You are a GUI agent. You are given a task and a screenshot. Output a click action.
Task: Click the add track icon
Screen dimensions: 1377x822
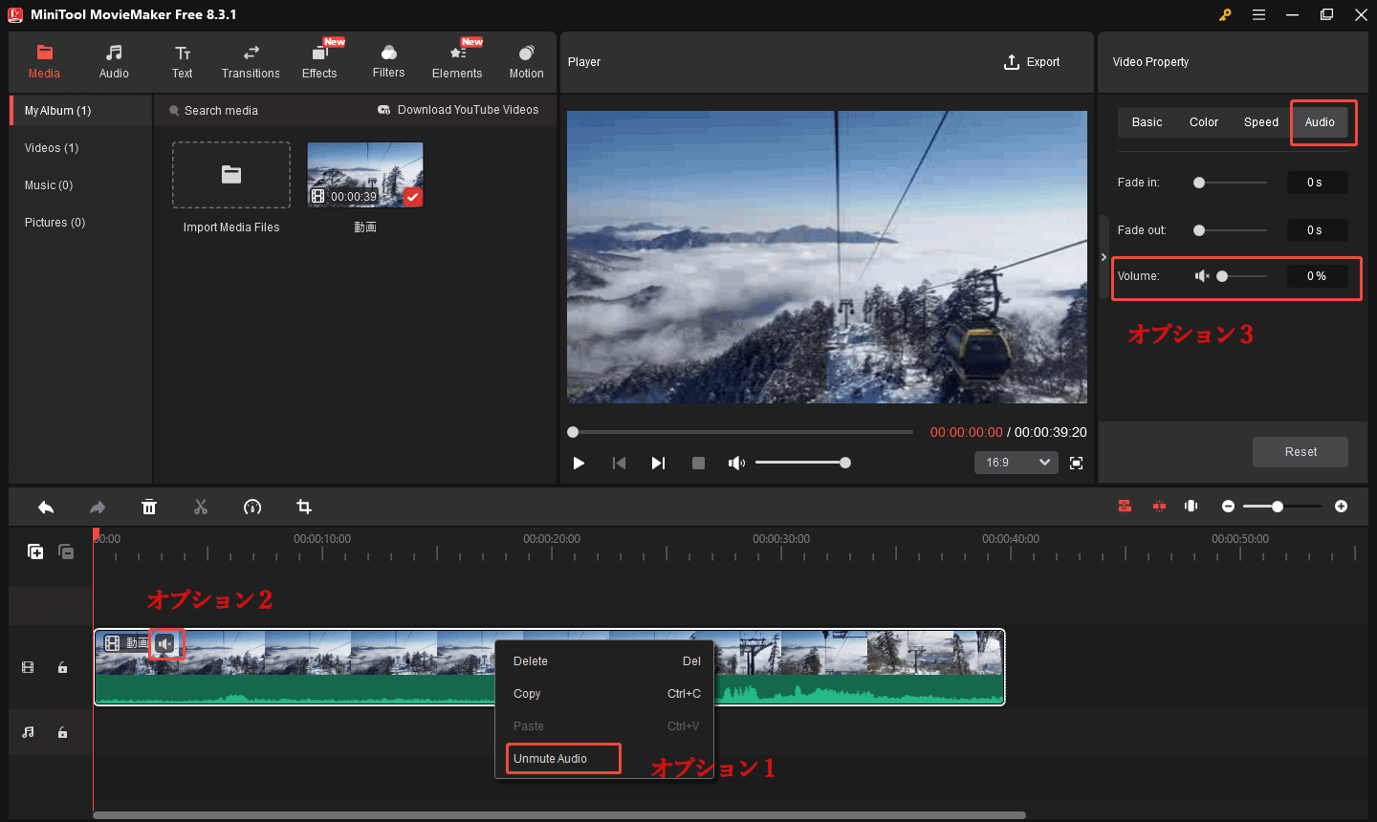[35, 552]
